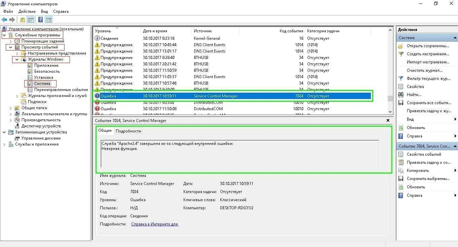
Task: Click the Device Manager icon
Action: (x=17, y=126)
